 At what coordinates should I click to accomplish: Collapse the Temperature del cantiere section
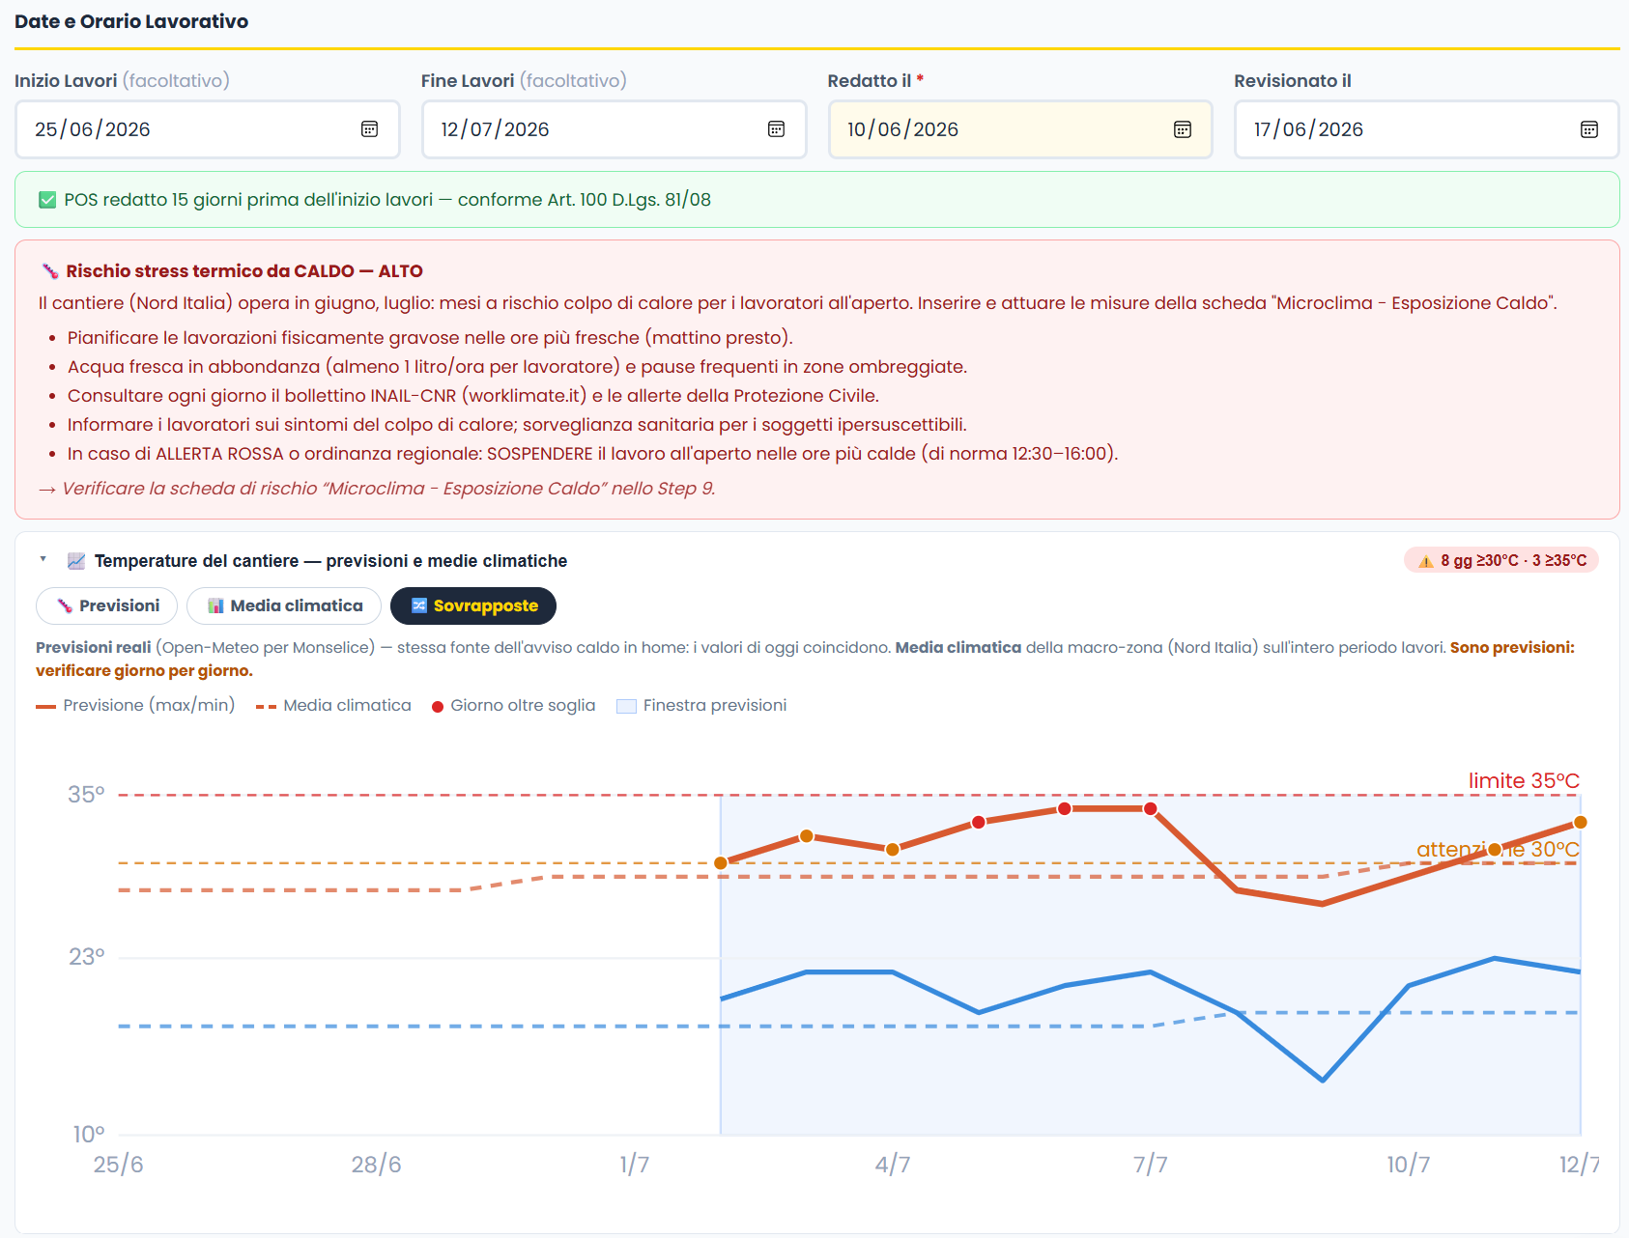pyautogui.click(x=43, y=559)
